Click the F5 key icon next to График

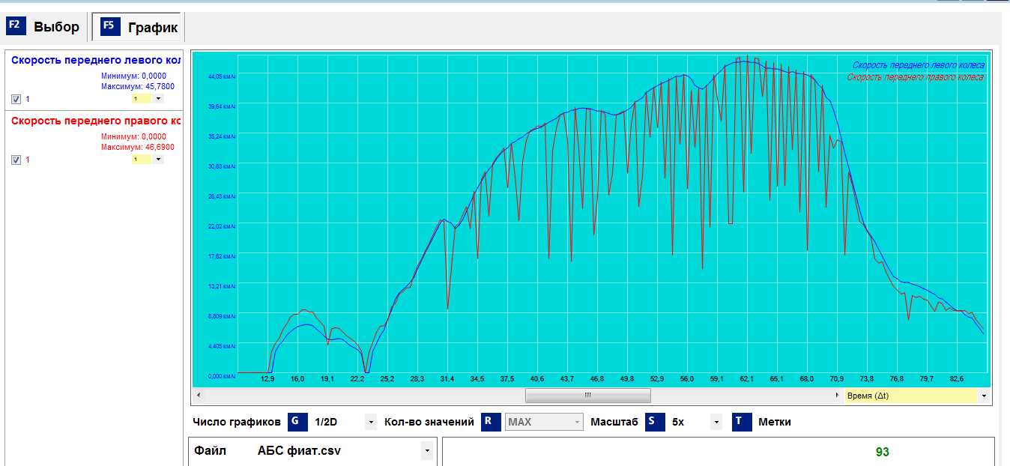(109, 26)
